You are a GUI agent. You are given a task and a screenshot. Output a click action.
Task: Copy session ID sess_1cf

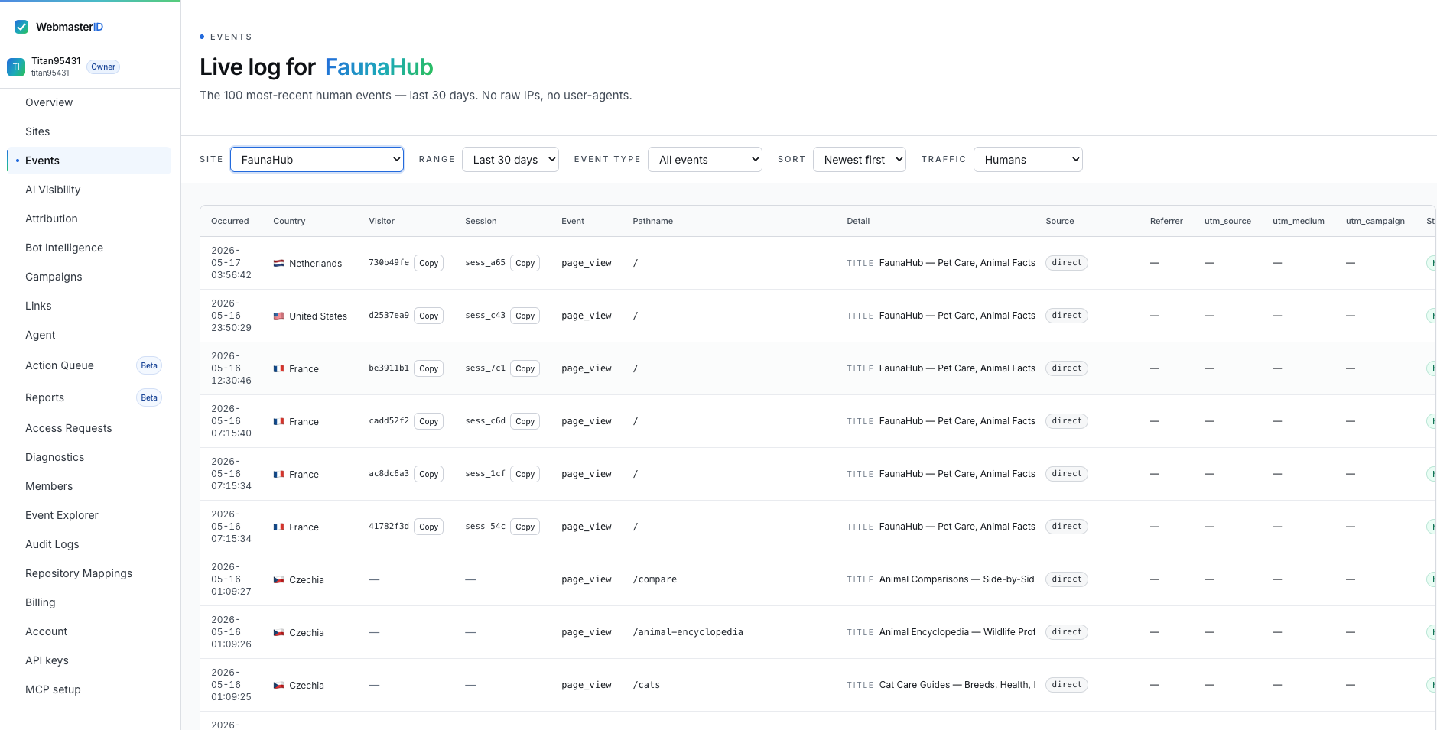click(525, 474)
